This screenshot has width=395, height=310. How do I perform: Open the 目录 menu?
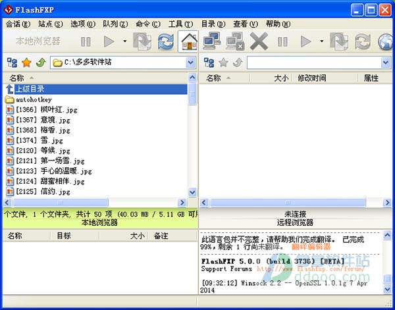pyautogui.click(x=213, y=24)
